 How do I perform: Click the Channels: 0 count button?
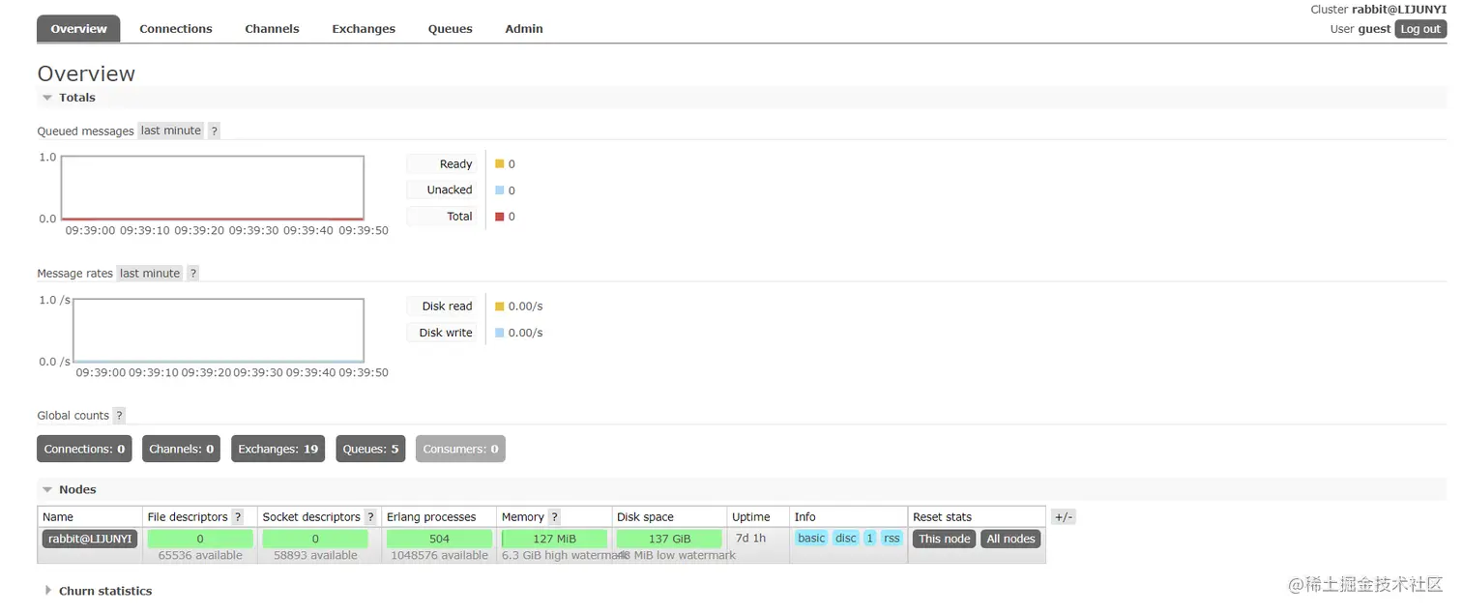[181, 449]
